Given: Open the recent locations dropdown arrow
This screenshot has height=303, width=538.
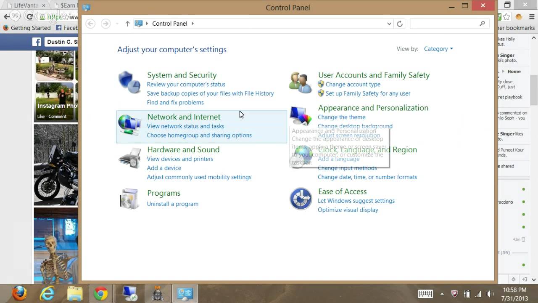Looking at the screenshot, I should pos(117,24).
